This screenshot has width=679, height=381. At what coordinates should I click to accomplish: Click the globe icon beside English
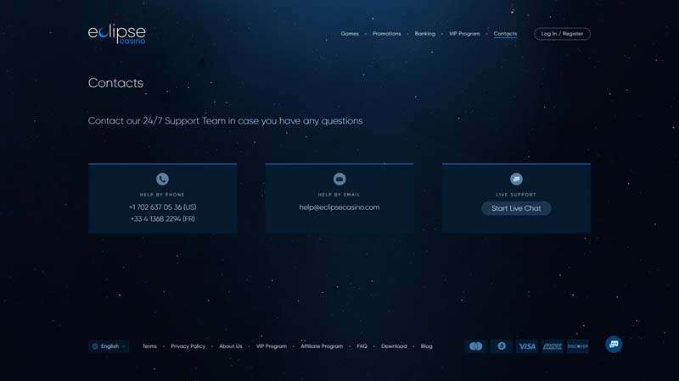coord(95,346)
